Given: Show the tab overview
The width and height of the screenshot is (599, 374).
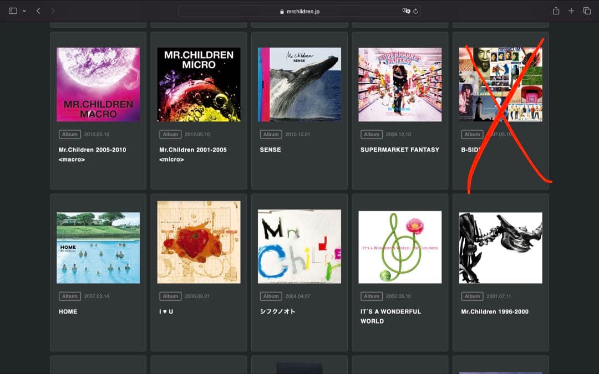Looking at the screenshot, I should coord(587,11).
